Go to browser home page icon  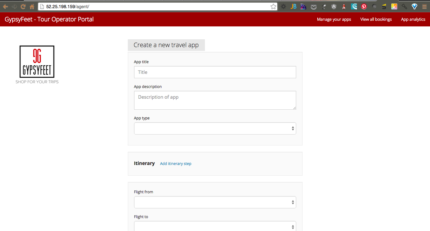click(32, 6)
